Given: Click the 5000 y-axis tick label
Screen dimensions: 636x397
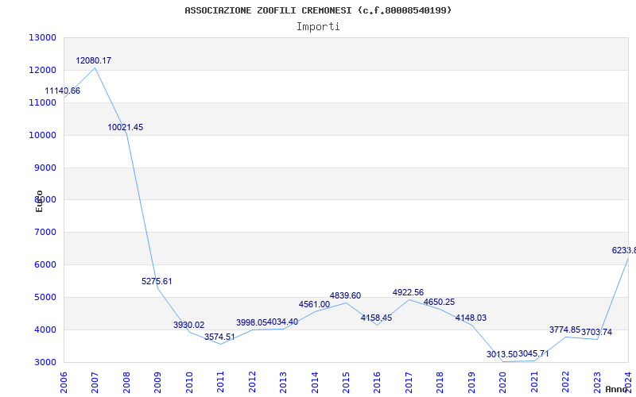Looking at the screenshot, I should [x=45, y=297].
